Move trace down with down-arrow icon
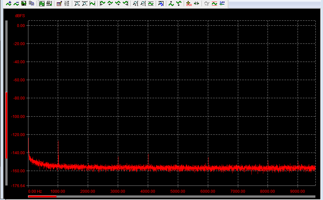Viewport: 323px width, 200px height. (x=178, y=4)
